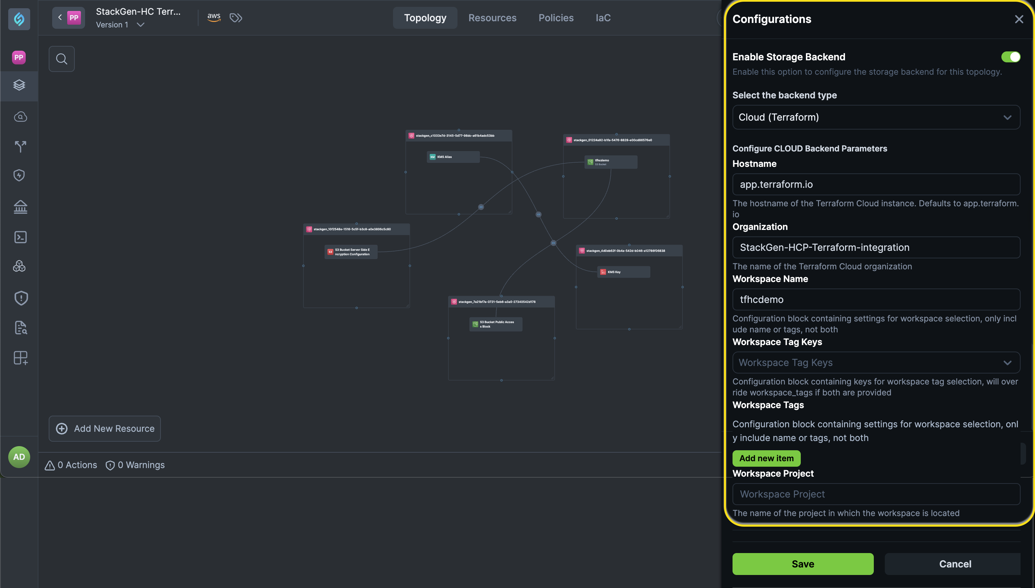
Task: Click the layers stack icon in sidebar
Action: coord(19,85)
